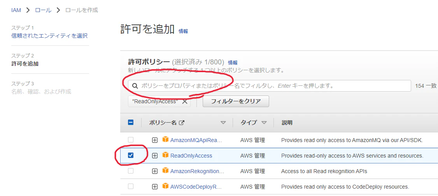The width and height of the screenshot is (438, 196).
Task: Click the 154 一致 match count text
Action: [426, 86]
